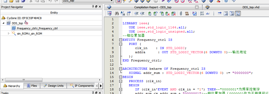This screenshot has height=94, width=269.
Task: Click the highlighted rightmost editor toolbar icon
Action: click(238, 13)
